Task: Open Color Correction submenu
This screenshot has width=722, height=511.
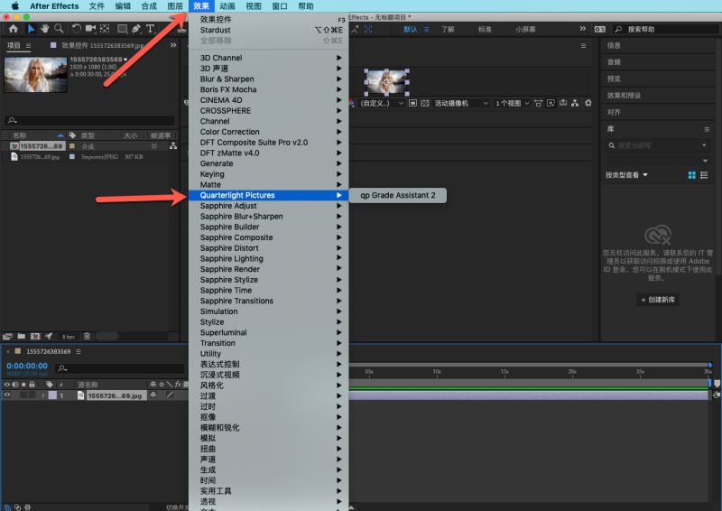Action: click(x=268, y=132)
